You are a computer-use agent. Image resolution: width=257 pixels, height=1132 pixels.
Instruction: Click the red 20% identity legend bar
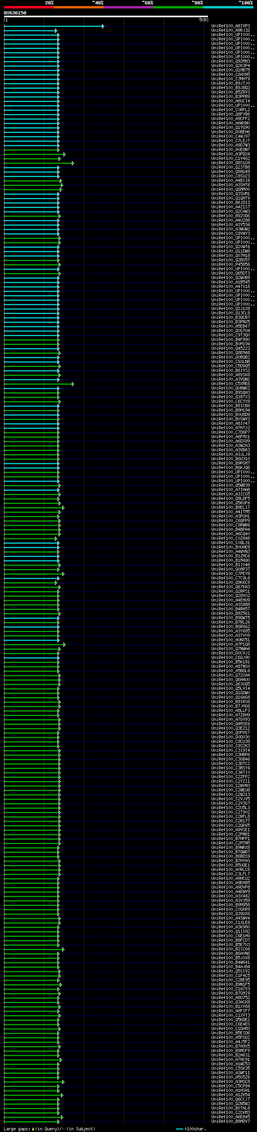click(x=29, y=7)
